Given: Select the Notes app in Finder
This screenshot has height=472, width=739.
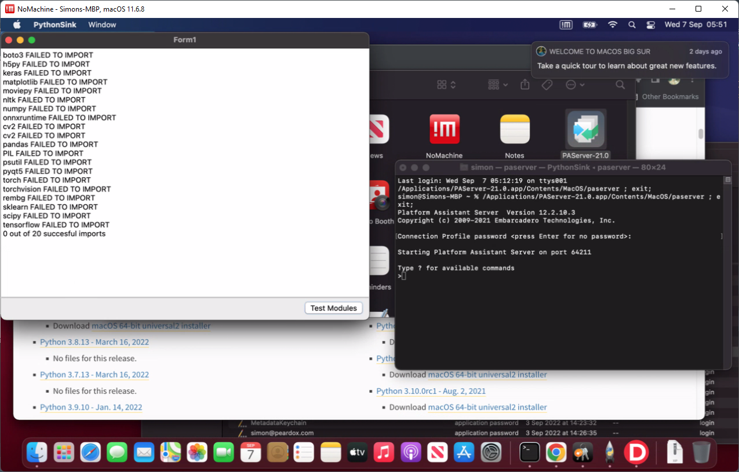Looking at the screenshot, I should 515,136.
